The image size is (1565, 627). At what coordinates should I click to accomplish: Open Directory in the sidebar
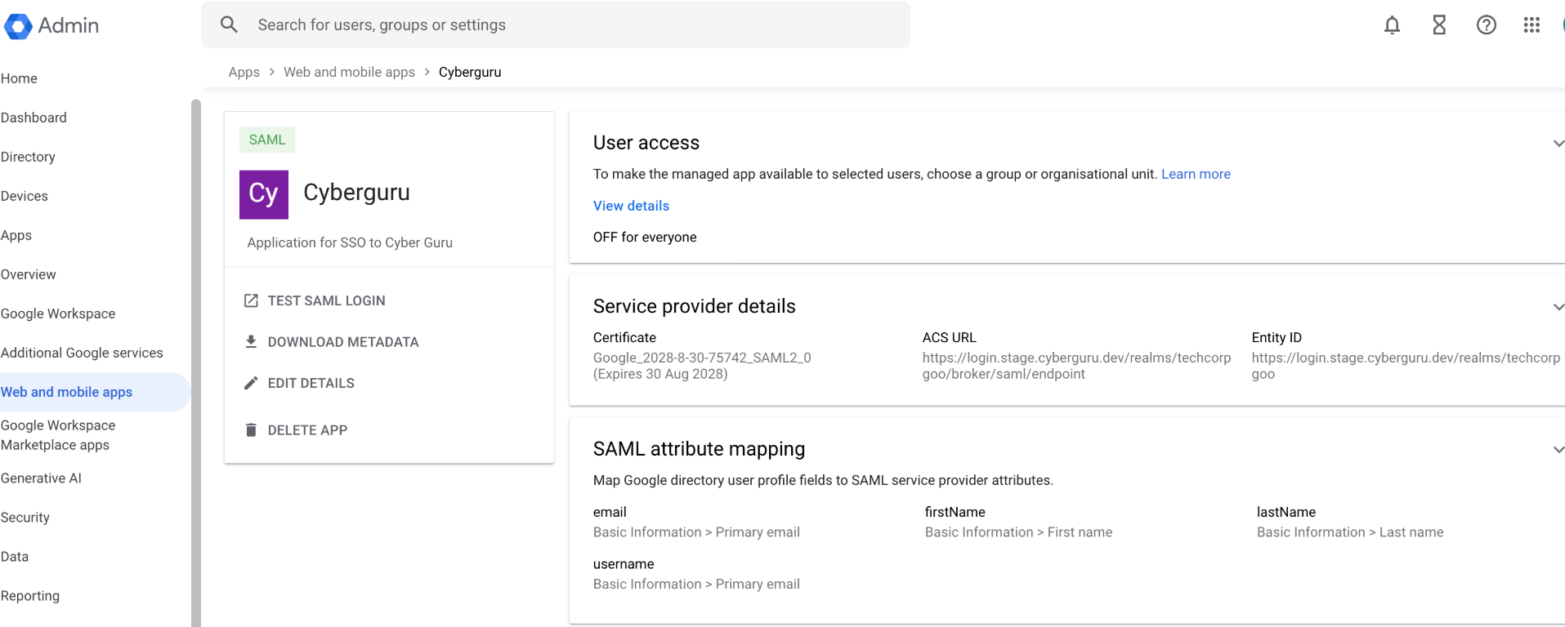coord(28,157)
